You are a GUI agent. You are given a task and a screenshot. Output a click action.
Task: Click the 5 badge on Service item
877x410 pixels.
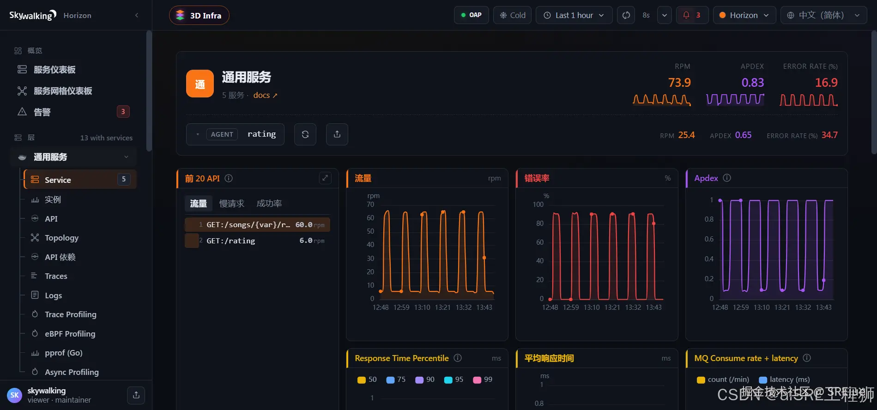click(x=124, y=179)
